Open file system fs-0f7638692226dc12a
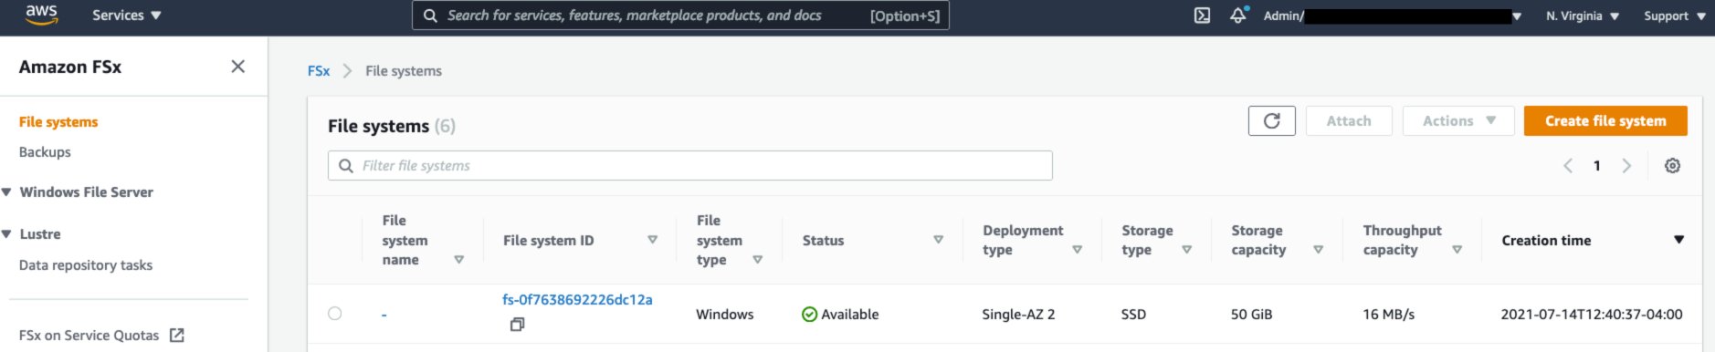Screen dimensions: 1715x352 tap(577, 299)
